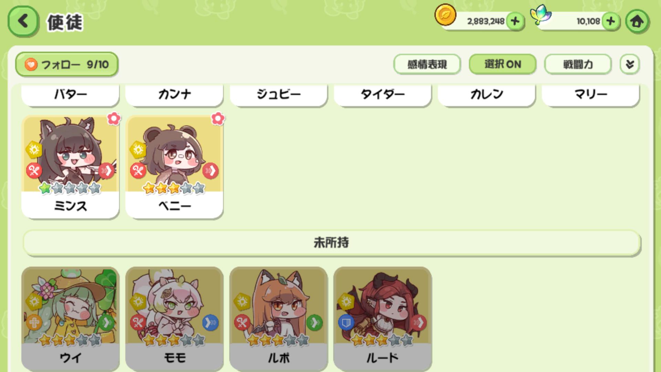661x372 pixels.
Task: Tap the rainbow butterfly currency icon
Action: pyautogui.click(x=541, y=14)
